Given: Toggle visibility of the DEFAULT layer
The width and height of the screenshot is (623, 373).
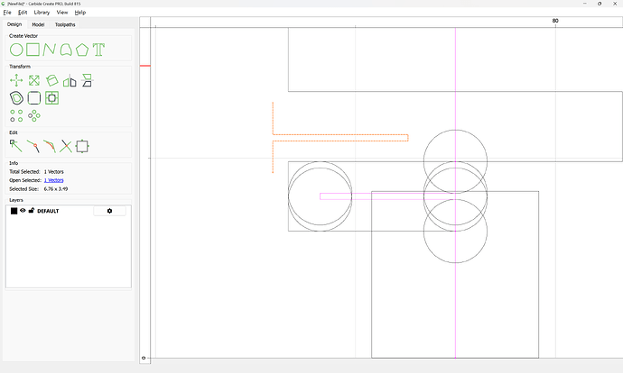Looking at the screenshot, I should tap(23, 211).
